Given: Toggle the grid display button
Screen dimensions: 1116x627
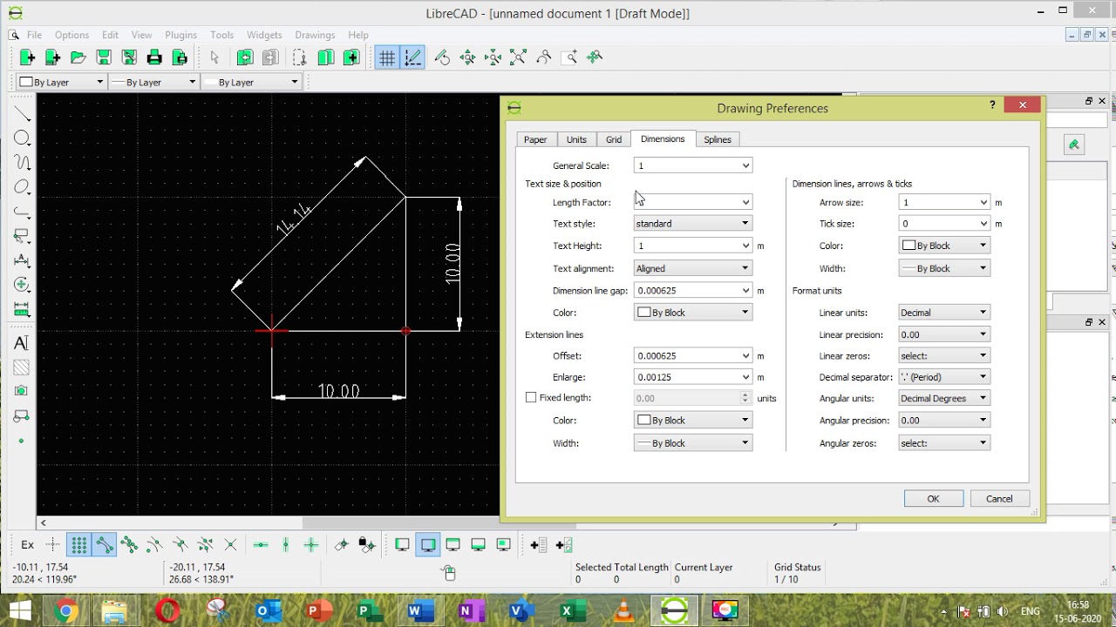Looking at the screenshot, I should [387, 57].
